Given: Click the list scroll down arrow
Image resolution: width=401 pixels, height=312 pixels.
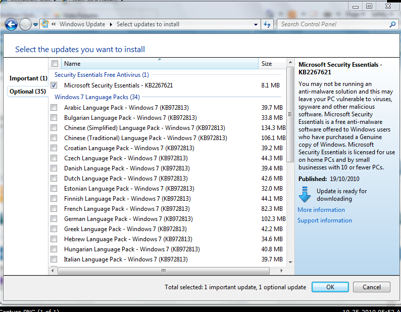Looking at the screenshot, I should 290,262.
